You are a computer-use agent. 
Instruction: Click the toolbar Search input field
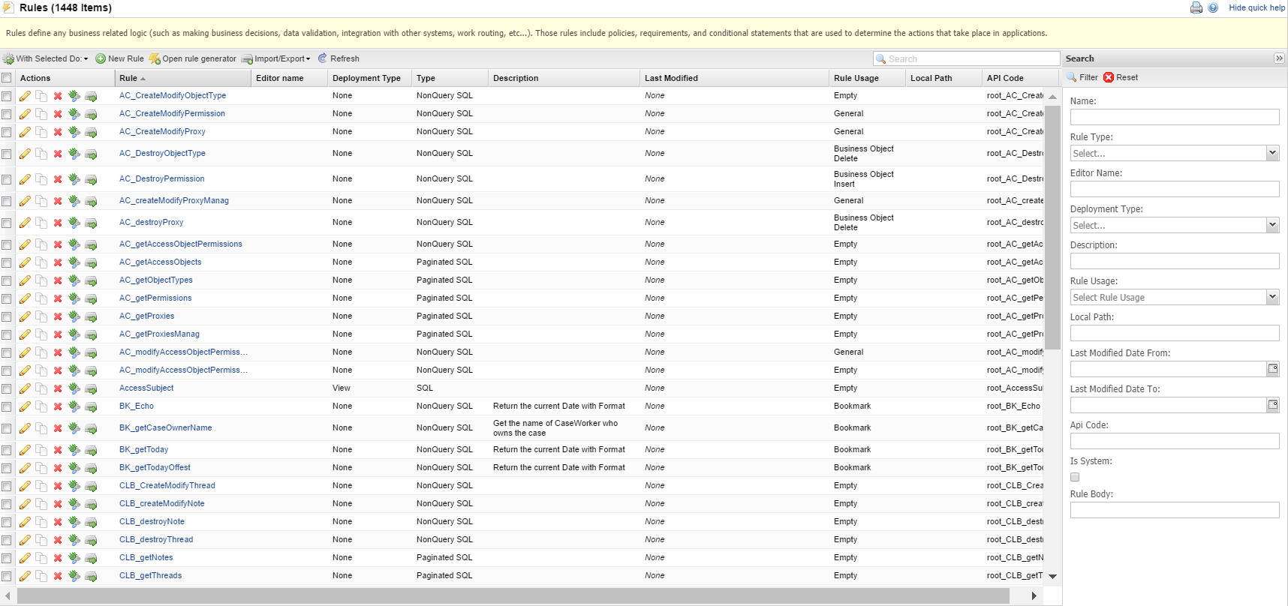(967, 58)
